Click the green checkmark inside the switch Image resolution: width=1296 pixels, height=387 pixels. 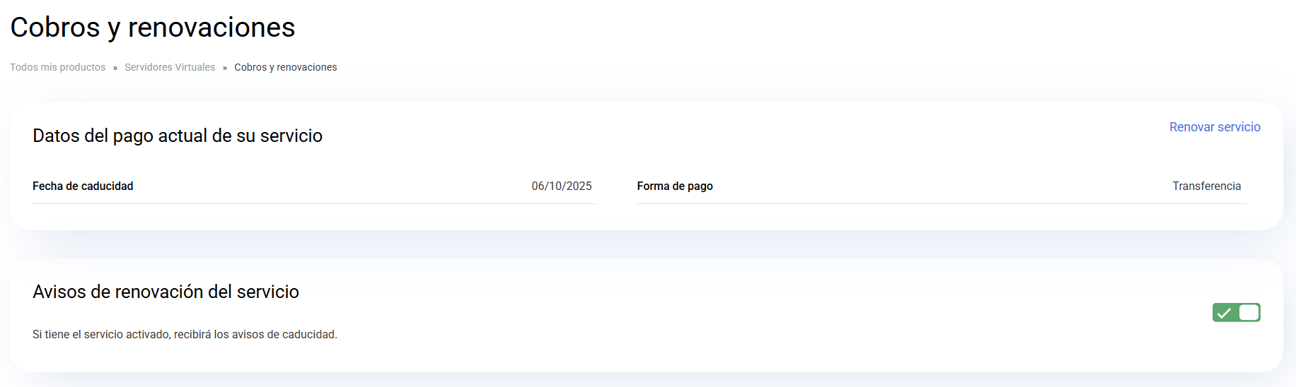pyautogui.click(x=1225, y=313)
